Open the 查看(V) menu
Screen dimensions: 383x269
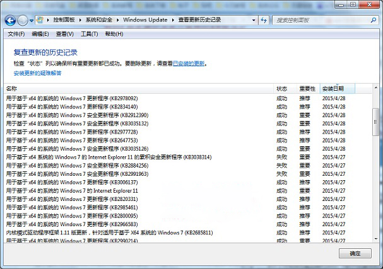click(x=65, y=34)
